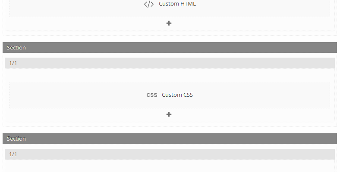Click the 1/1 column bar above Custom CSS
Viewport: 340px width, 172px height.
(x=170, y=63)
